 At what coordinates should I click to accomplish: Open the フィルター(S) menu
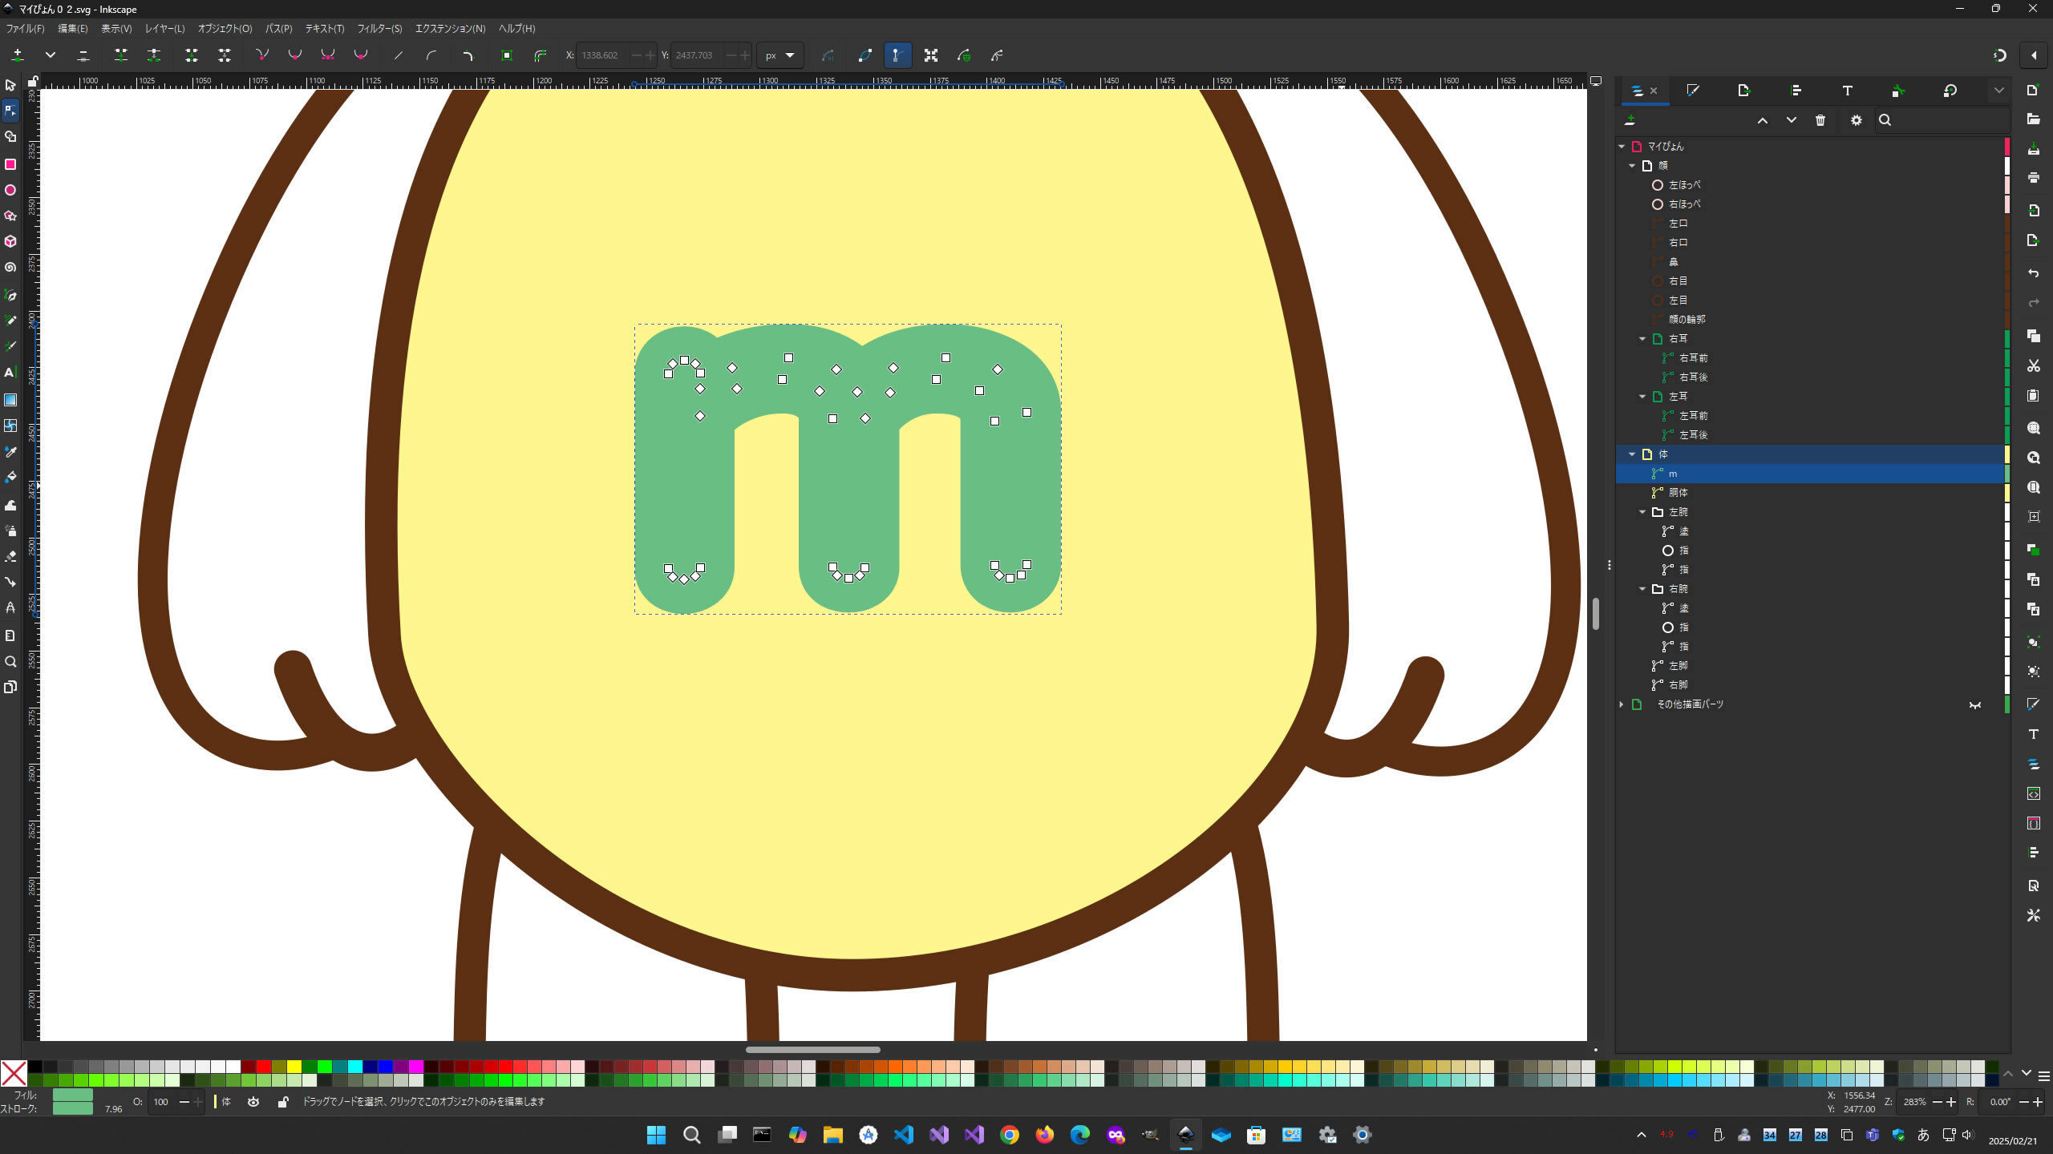379,29
